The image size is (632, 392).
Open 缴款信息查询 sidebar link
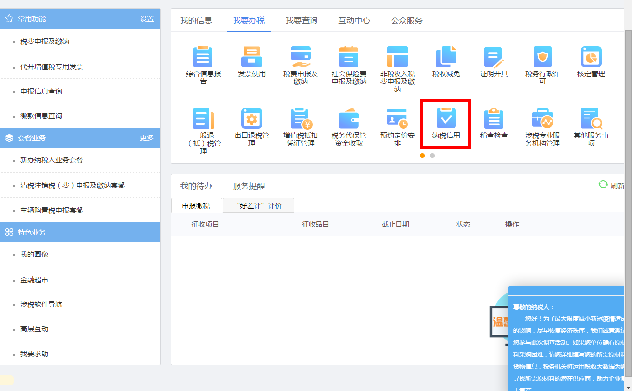tap(41, 116)
